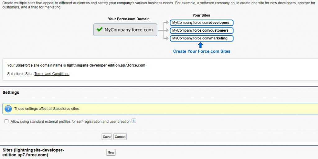Enable standard external profiles checkbox
Screen dimensions: 318x159
(x=7, y=121)
